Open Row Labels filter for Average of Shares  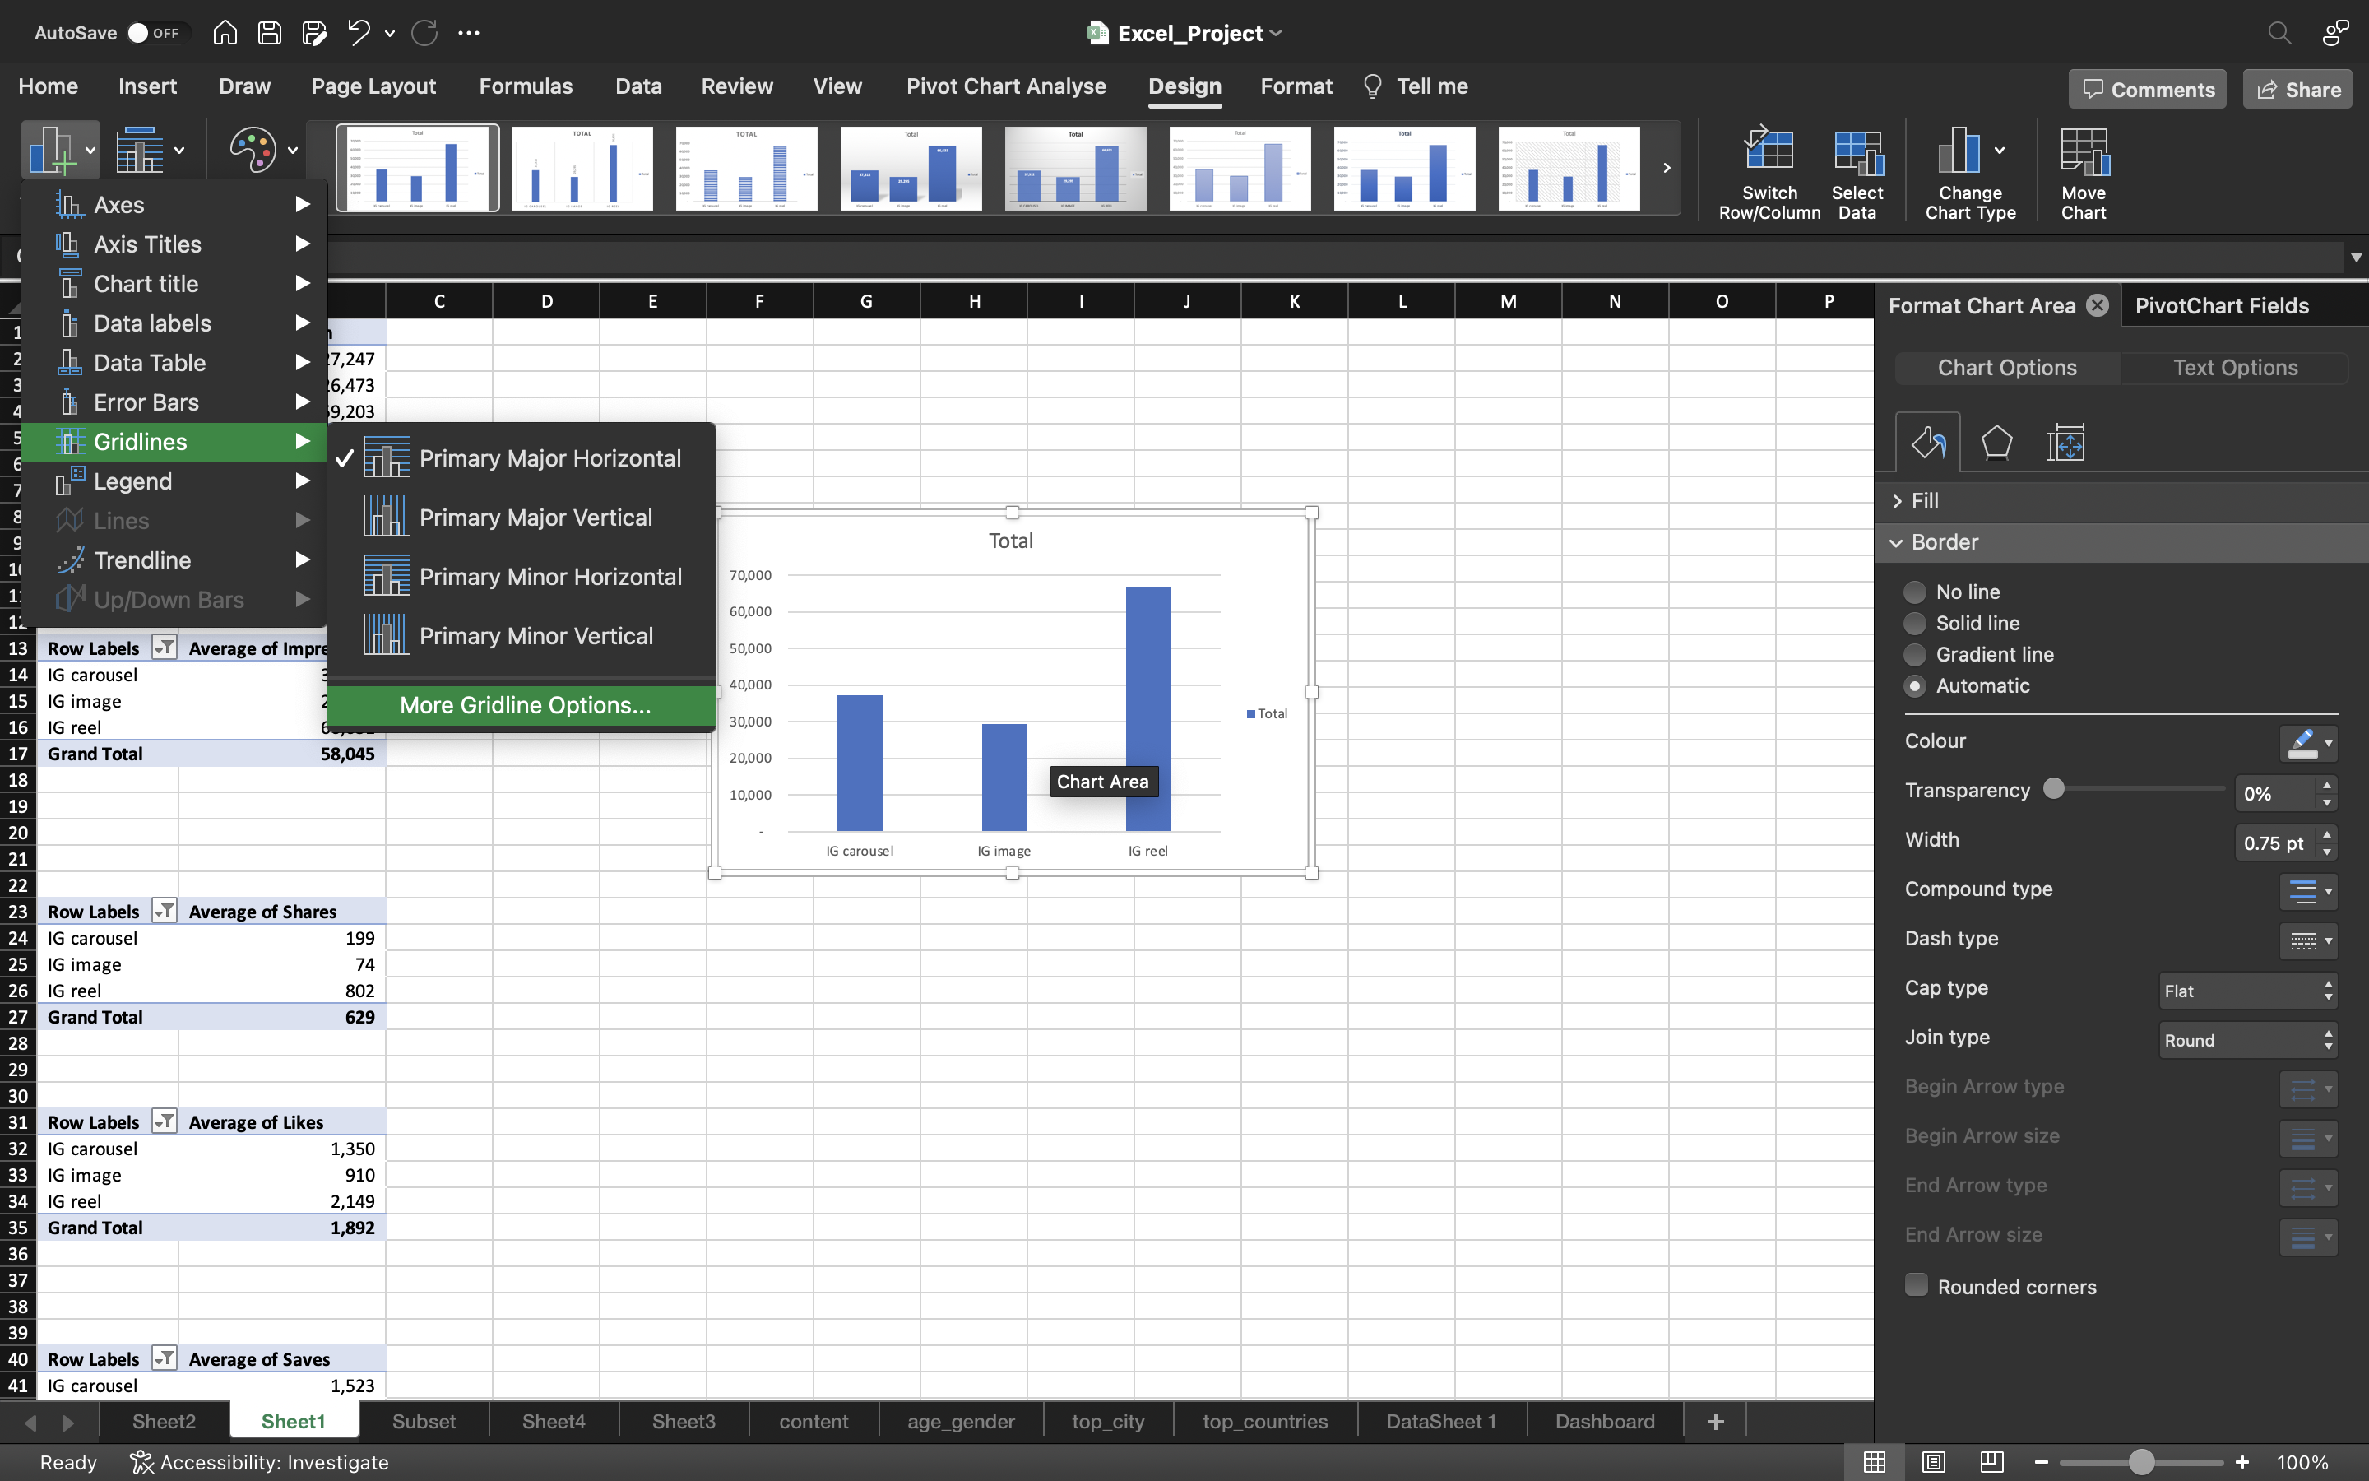pyautogui.click(x=165, y=911)
